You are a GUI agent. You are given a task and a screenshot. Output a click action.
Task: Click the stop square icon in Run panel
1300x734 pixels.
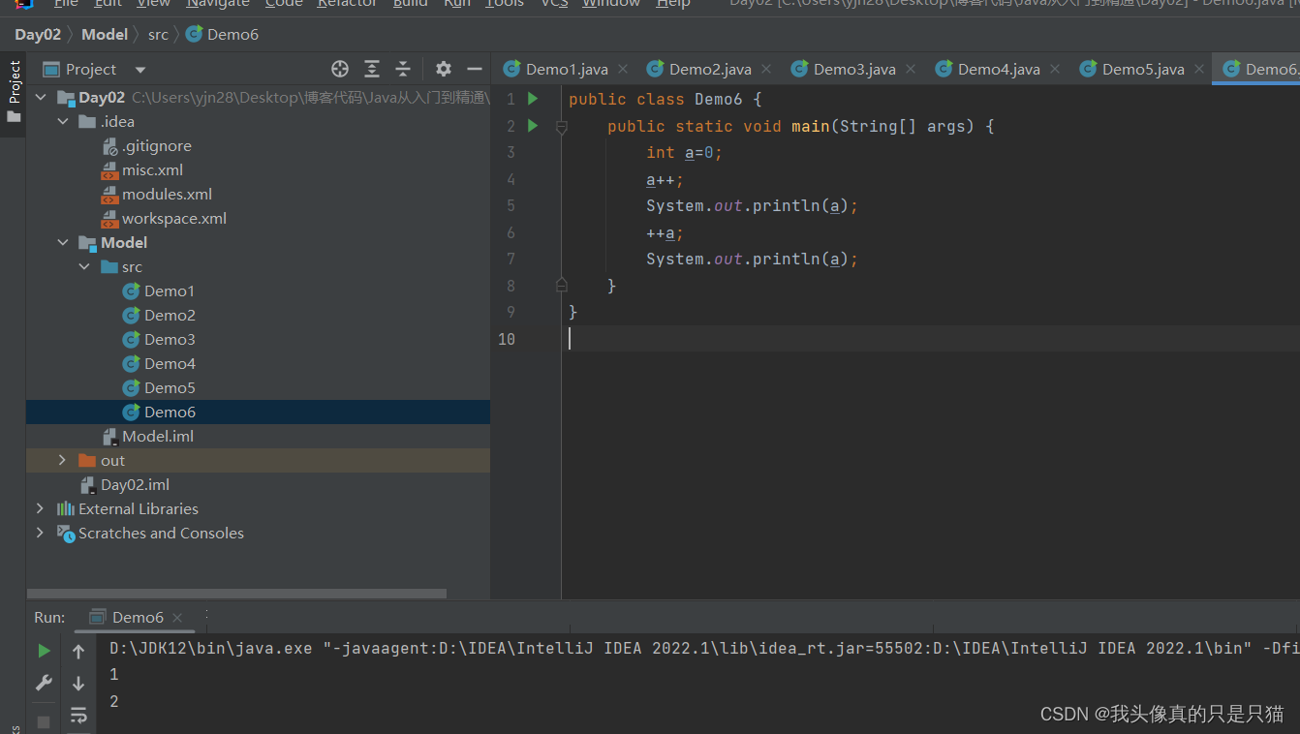click(44, 721)
